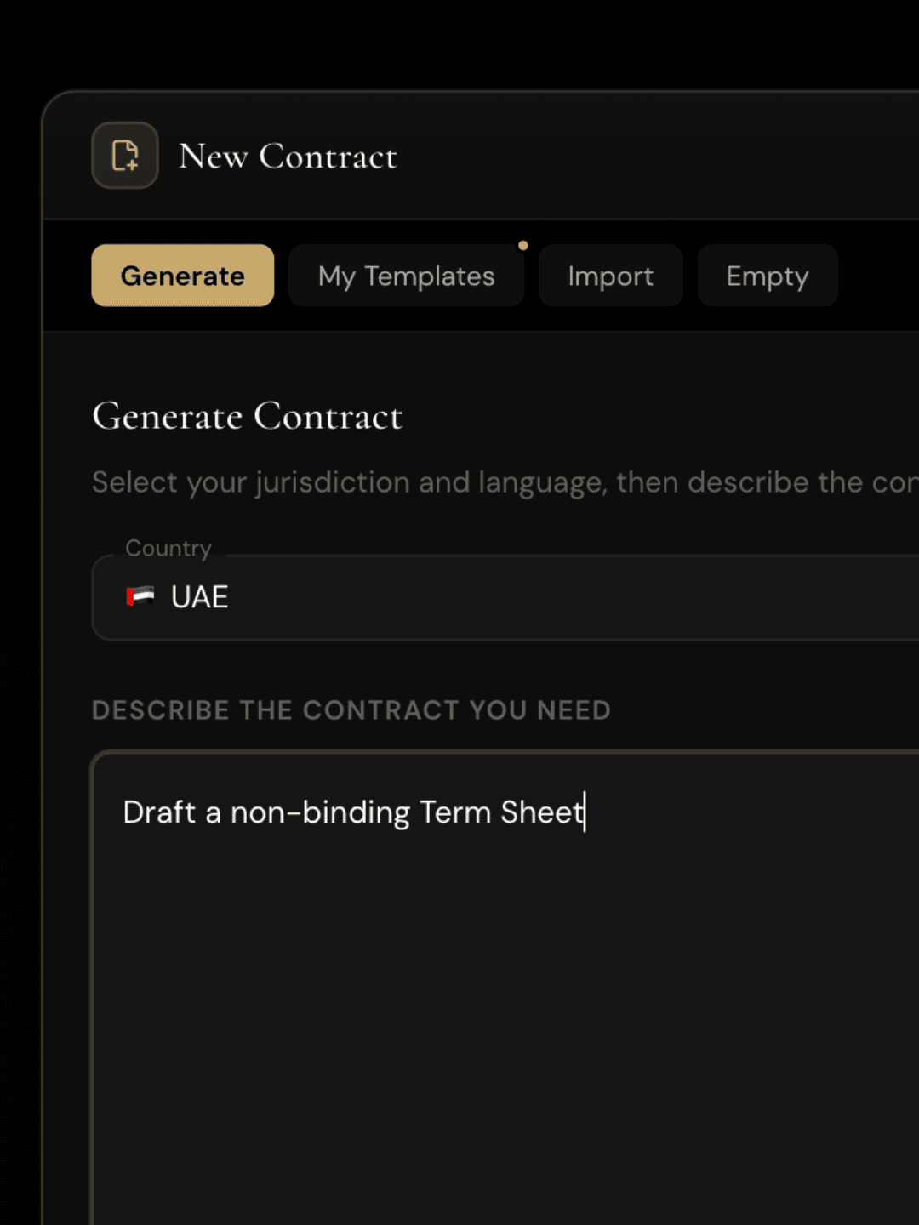919x1225 pixels.
Task: Switch to the My Templates tab
Action: click(x=406, y=276)
